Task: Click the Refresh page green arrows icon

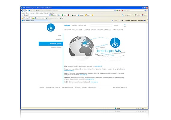Action: click(117, 10)
